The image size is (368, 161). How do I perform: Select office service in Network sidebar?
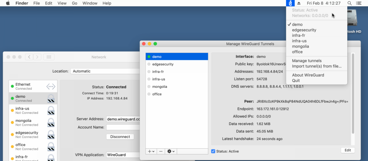33,147
